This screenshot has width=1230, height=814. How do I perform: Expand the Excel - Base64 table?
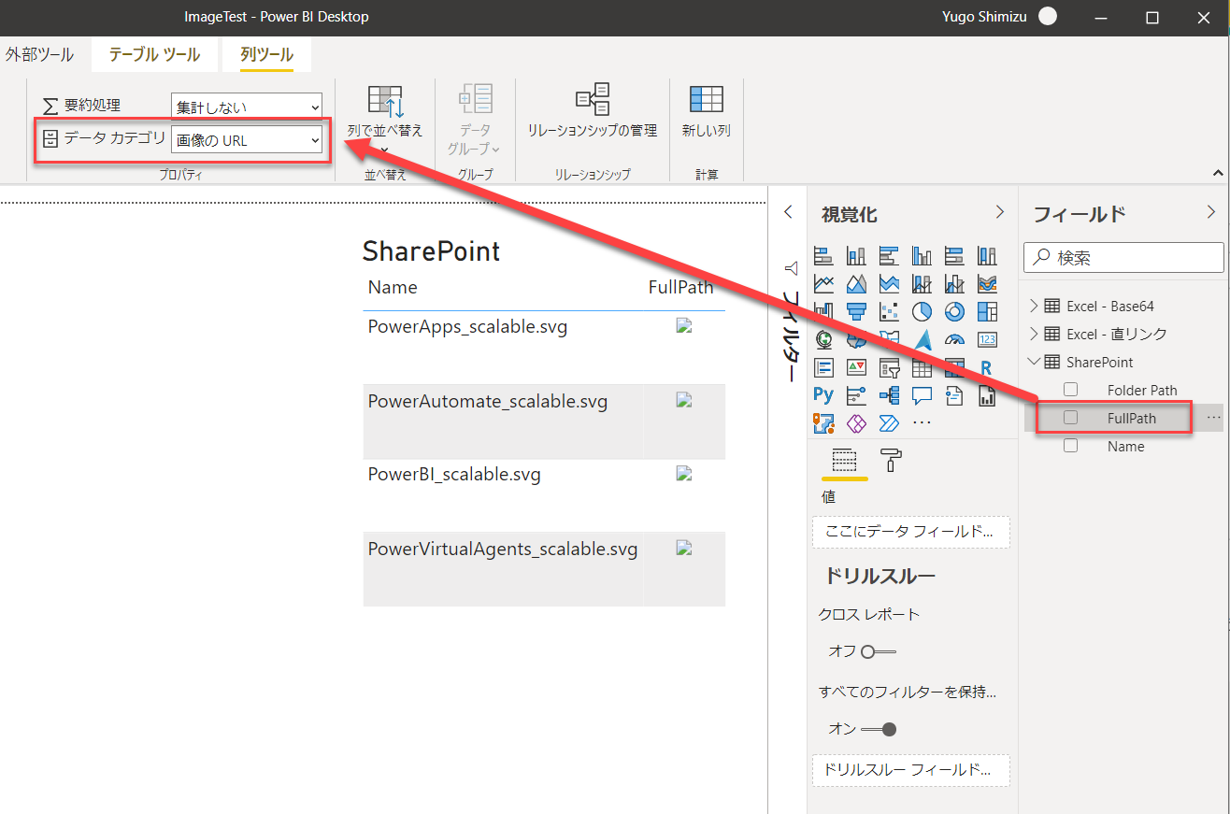[x=1033, y=306]
